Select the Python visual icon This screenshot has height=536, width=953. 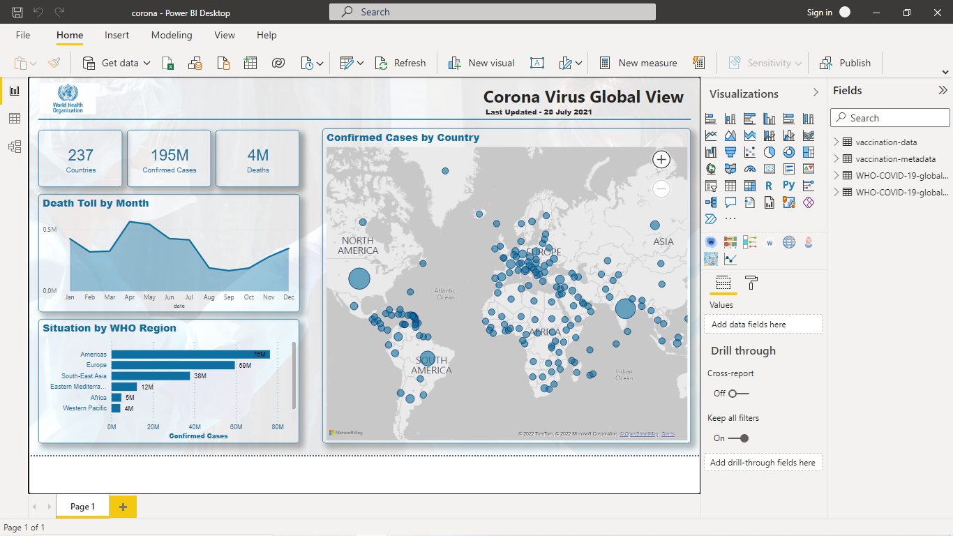click(789, 186)
